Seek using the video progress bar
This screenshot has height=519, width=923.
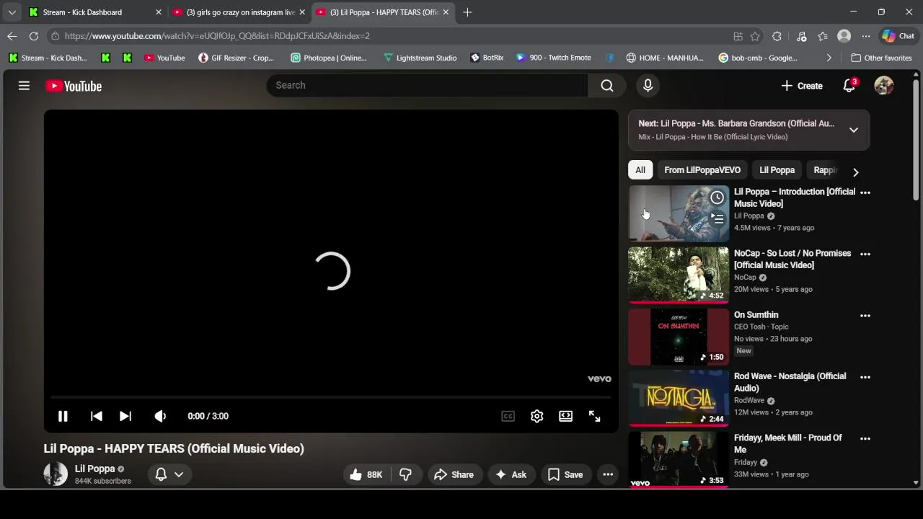(x=331, y=397)
